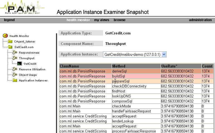Click the GetCredit monitor icon

click(19, 64)
